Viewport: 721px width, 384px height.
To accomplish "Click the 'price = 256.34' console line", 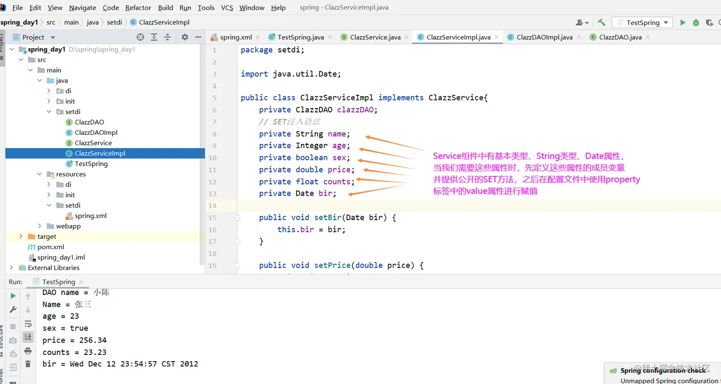I will point(74,340).
